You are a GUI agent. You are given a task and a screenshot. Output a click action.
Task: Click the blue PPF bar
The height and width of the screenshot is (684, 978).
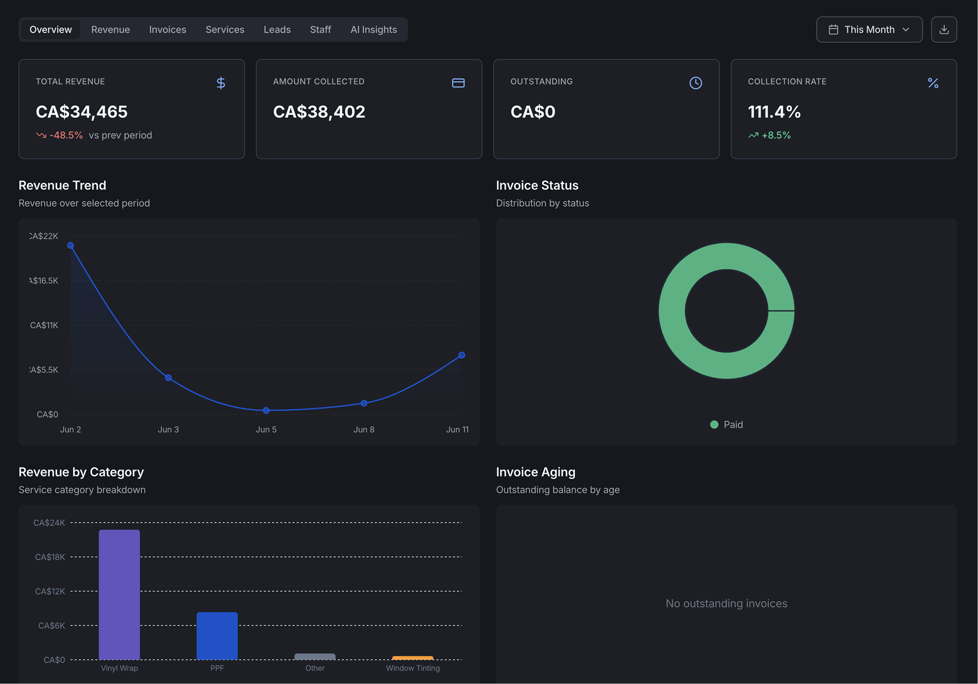(217, 636)
